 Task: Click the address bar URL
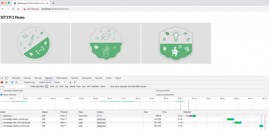click(55, 9)
